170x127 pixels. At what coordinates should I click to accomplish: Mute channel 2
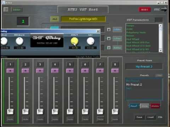pos(25,119)
